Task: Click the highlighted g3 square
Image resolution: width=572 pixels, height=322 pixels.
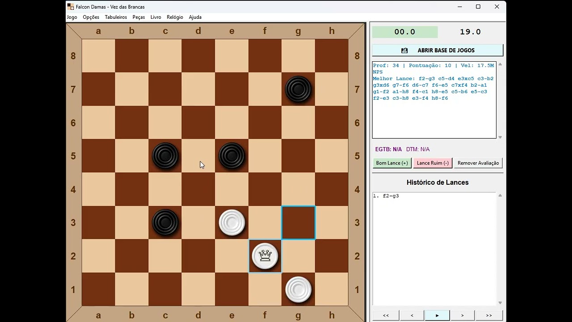Action: pos(298,222)
